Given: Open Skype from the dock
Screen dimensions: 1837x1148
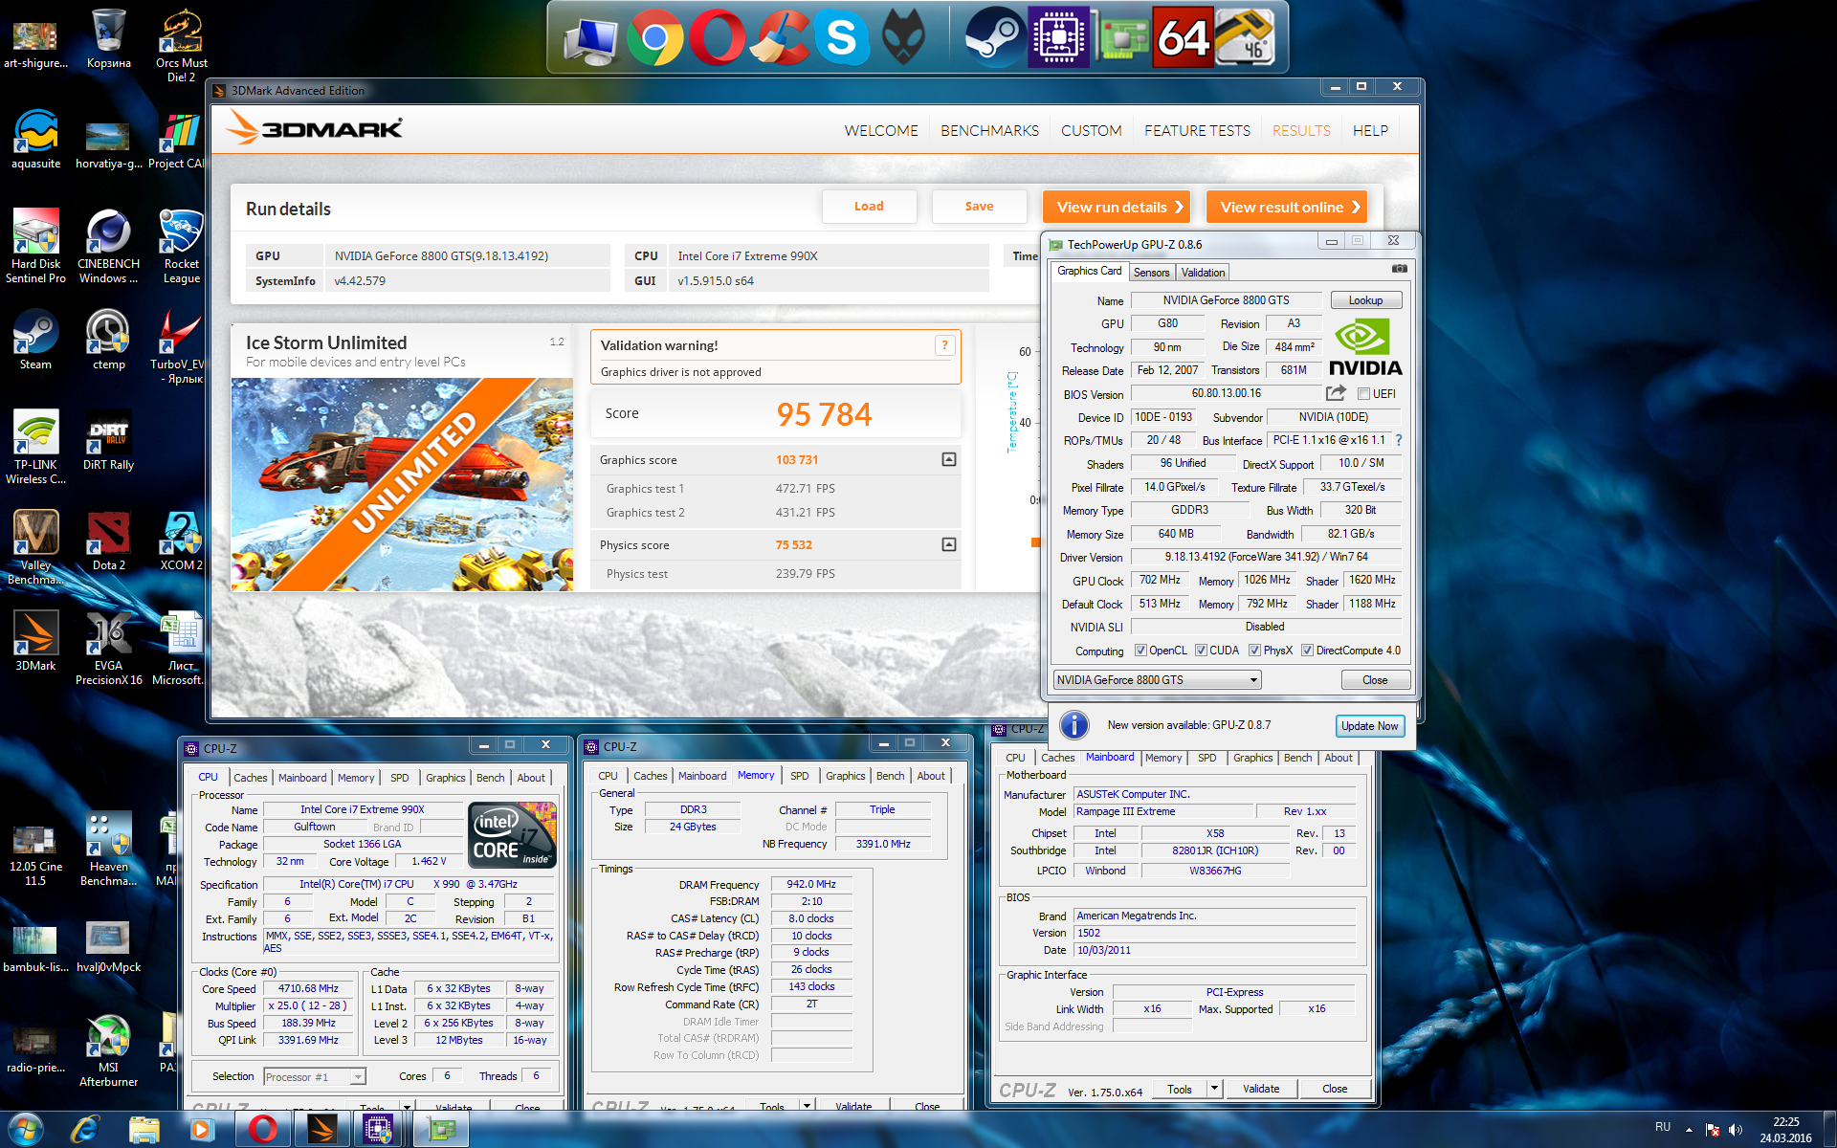Looking at the screenshot, I should 842,38.
